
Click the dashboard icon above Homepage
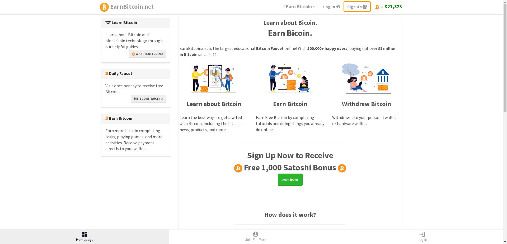85,234
